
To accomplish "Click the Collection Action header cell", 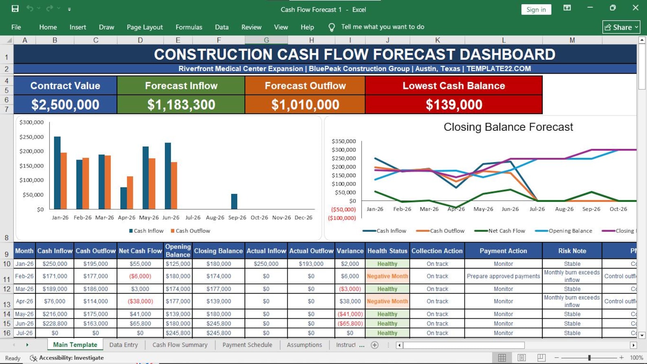I will click(437, 251).
